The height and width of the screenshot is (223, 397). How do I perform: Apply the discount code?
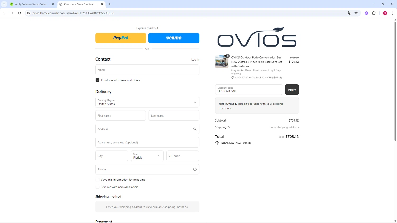(x=292, y=90)
